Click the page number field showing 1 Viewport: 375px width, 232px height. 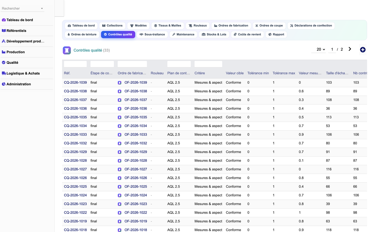[x=332, y=49]
